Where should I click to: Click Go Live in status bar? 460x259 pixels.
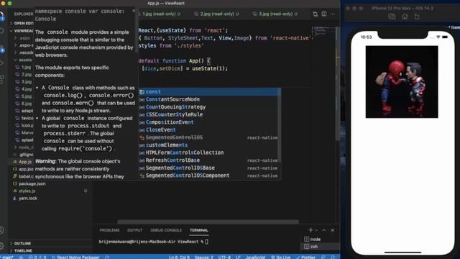click(x=280, y=257)
